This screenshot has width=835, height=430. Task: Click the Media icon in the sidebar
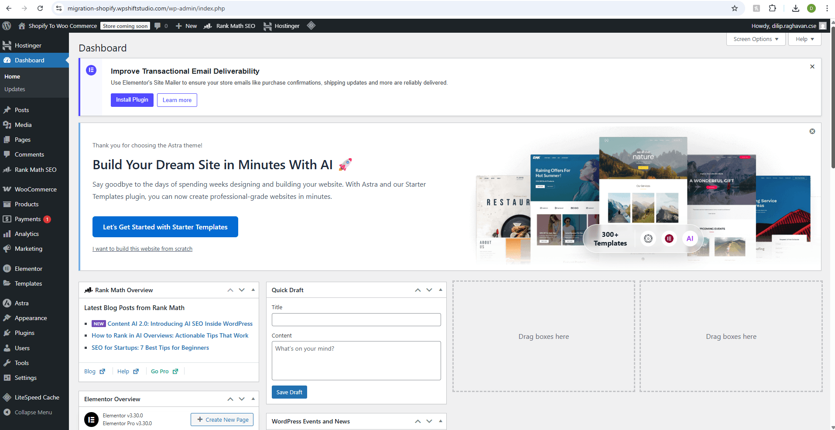(x=7, y=125)
